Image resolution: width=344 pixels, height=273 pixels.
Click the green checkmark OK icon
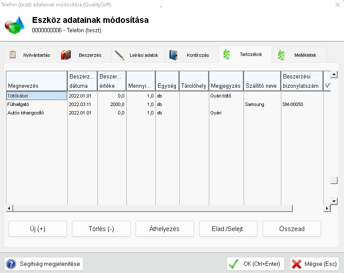coord(233,264)
